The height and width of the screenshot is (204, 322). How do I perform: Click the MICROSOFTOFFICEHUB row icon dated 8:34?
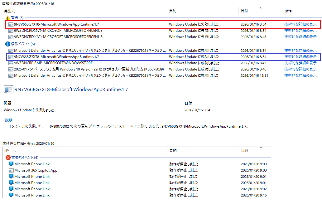[11, 31]
